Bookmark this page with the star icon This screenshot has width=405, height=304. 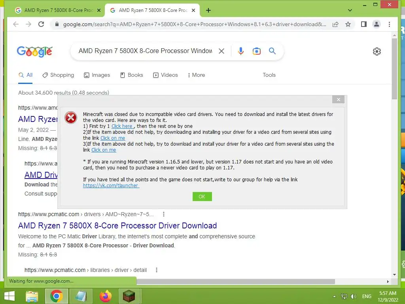tap(348, 24)
